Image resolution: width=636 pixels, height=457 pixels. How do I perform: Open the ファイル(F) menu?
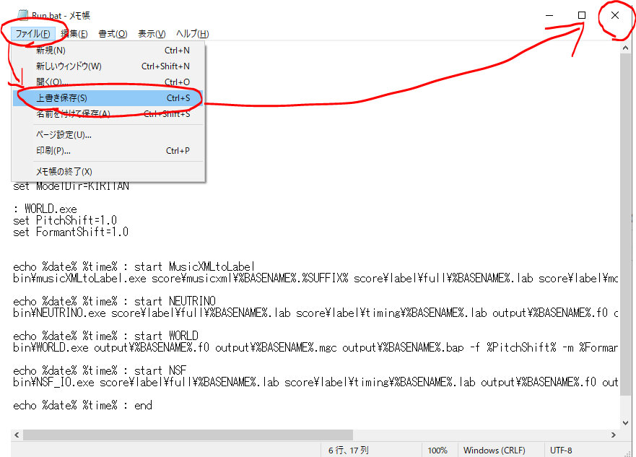[33, 34]
